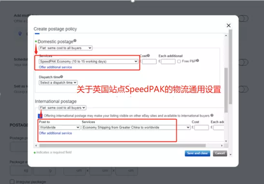Open domestic Flat: same cost to all buyers dropdown

point(66,48)
